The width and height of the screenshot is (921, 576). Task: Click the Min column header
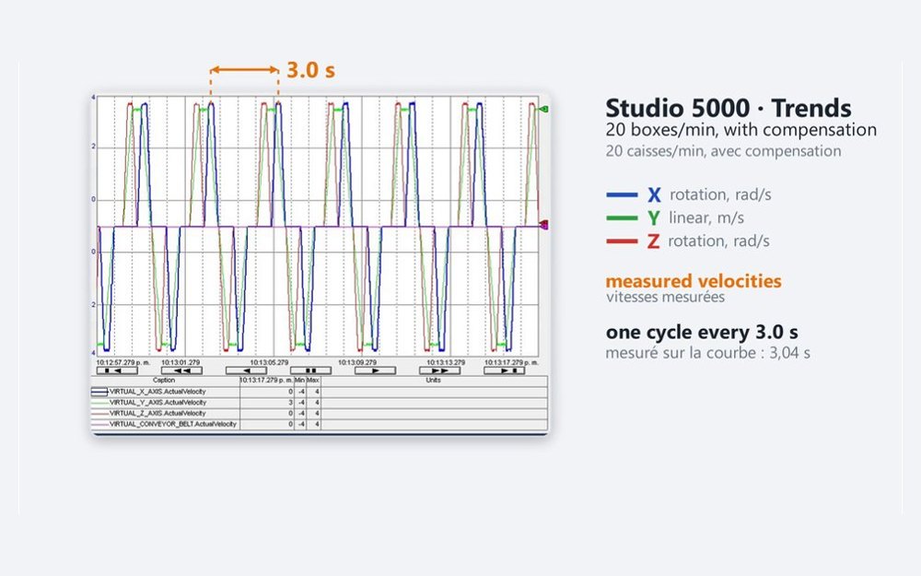299,381
